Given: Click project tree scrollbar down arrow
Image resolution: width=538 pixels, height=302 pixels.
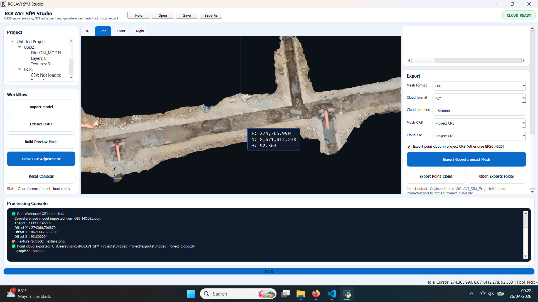Looking at the screenshot, I should point(71,77).
